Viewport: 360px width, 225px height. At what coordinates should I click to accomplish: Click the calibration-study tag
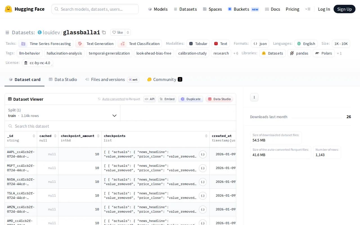tap(192, 53)
